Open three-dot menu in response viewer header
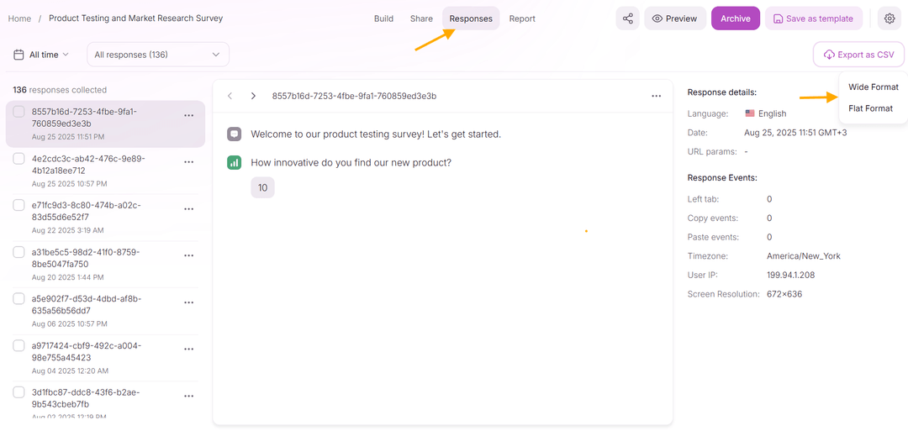 tap(656, 96)
